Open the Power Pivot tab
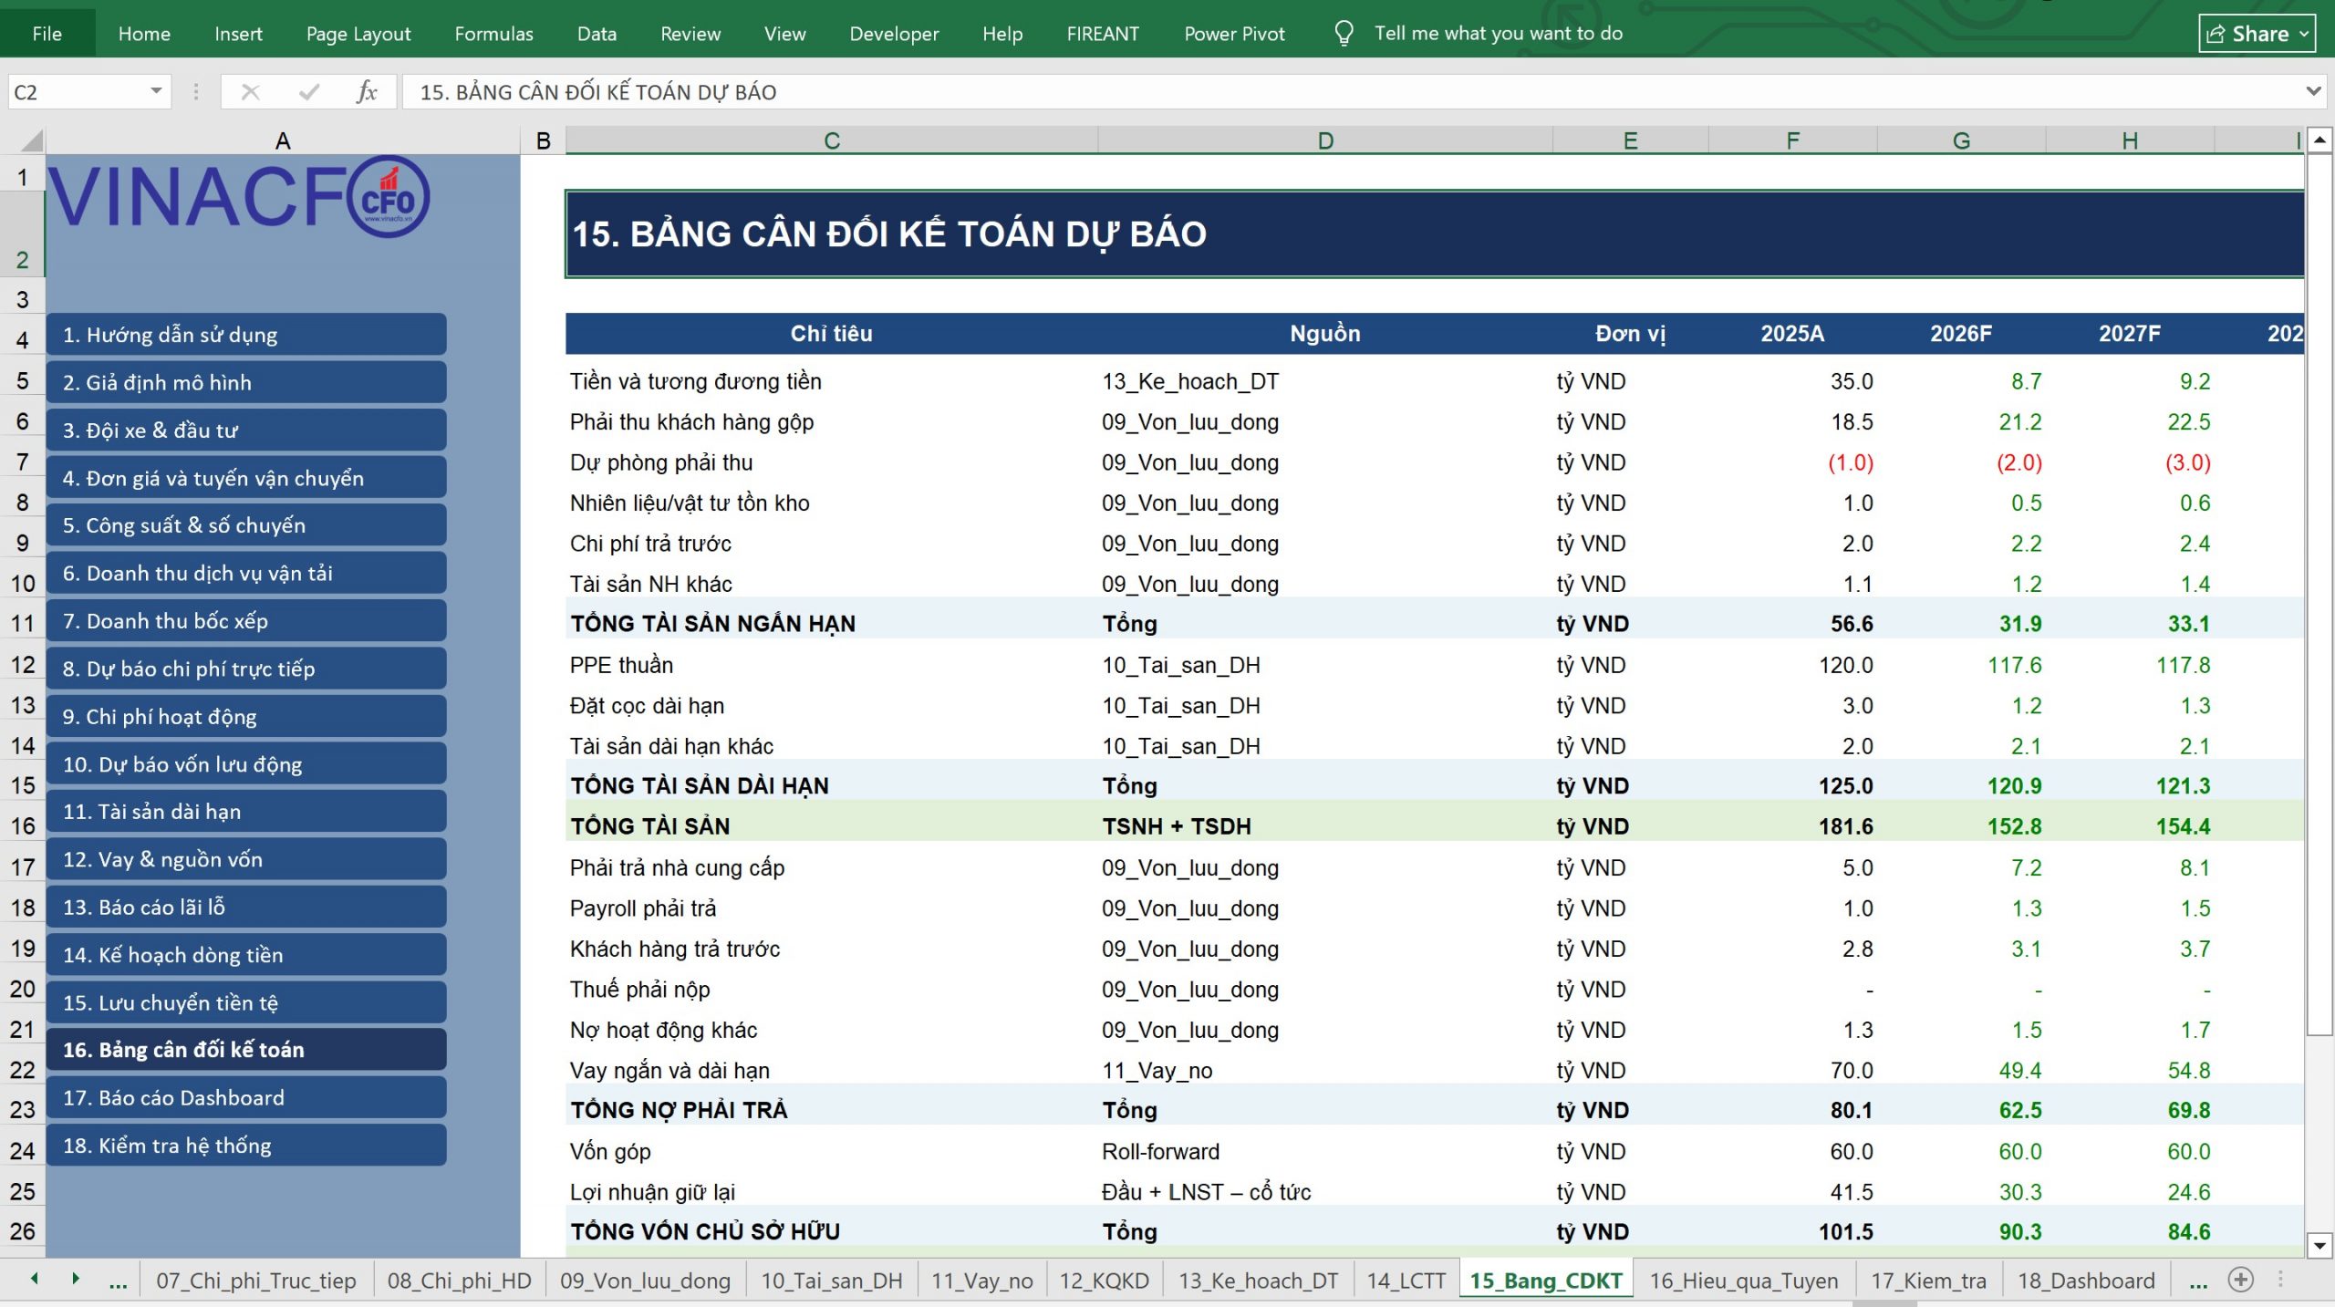This screenshot has height=1307, width=2335. [1234, 34]
